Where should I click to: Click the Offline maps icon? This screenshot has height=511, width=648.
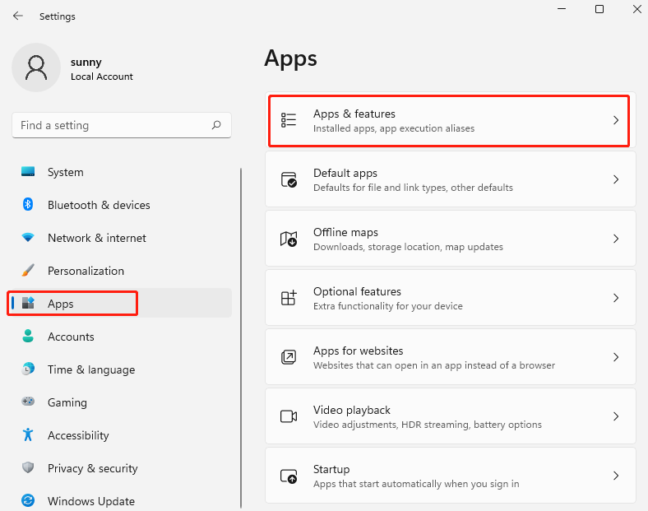pos(289,239)
